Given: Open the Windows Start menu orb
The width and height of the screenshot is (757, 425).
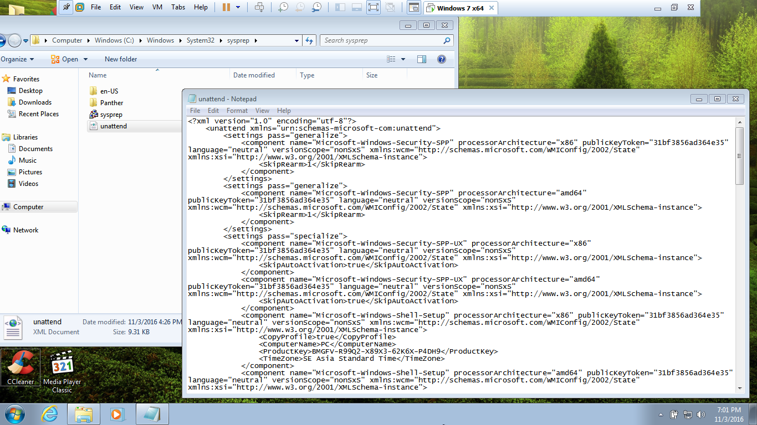Looking at the screenshot, I should [x=14, y=414].
